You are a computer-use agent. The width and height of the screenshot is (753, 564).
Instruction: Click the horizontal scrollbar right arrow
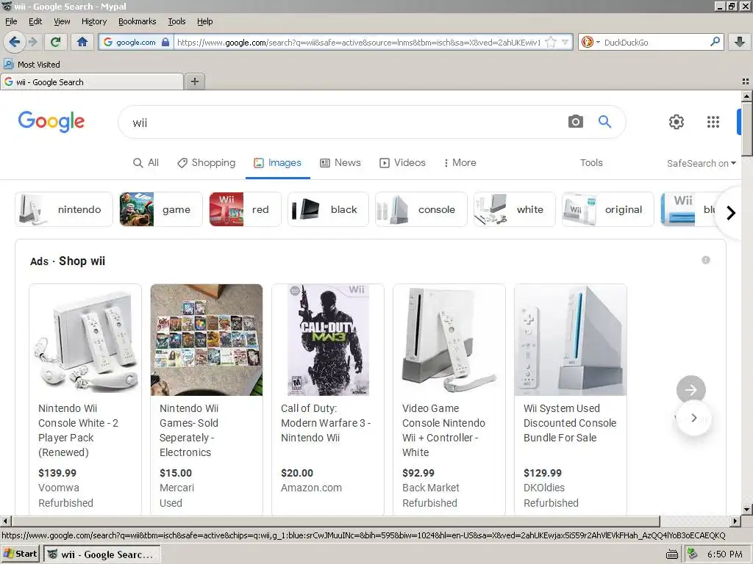tap(735, 521)
